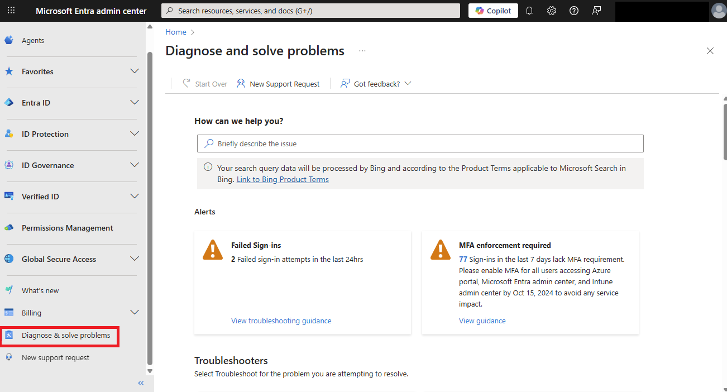Expand the Entra ID menu

[x=134, y=103]
